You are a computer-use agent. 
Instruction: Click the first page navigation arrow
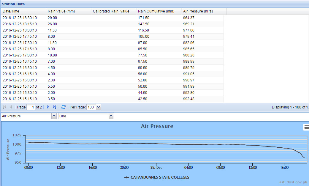click(x=4, y=107)
